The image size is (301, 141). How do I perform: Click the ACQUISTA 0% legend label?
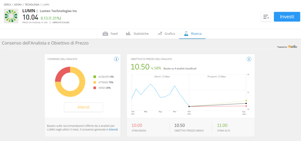click(106, 77)
